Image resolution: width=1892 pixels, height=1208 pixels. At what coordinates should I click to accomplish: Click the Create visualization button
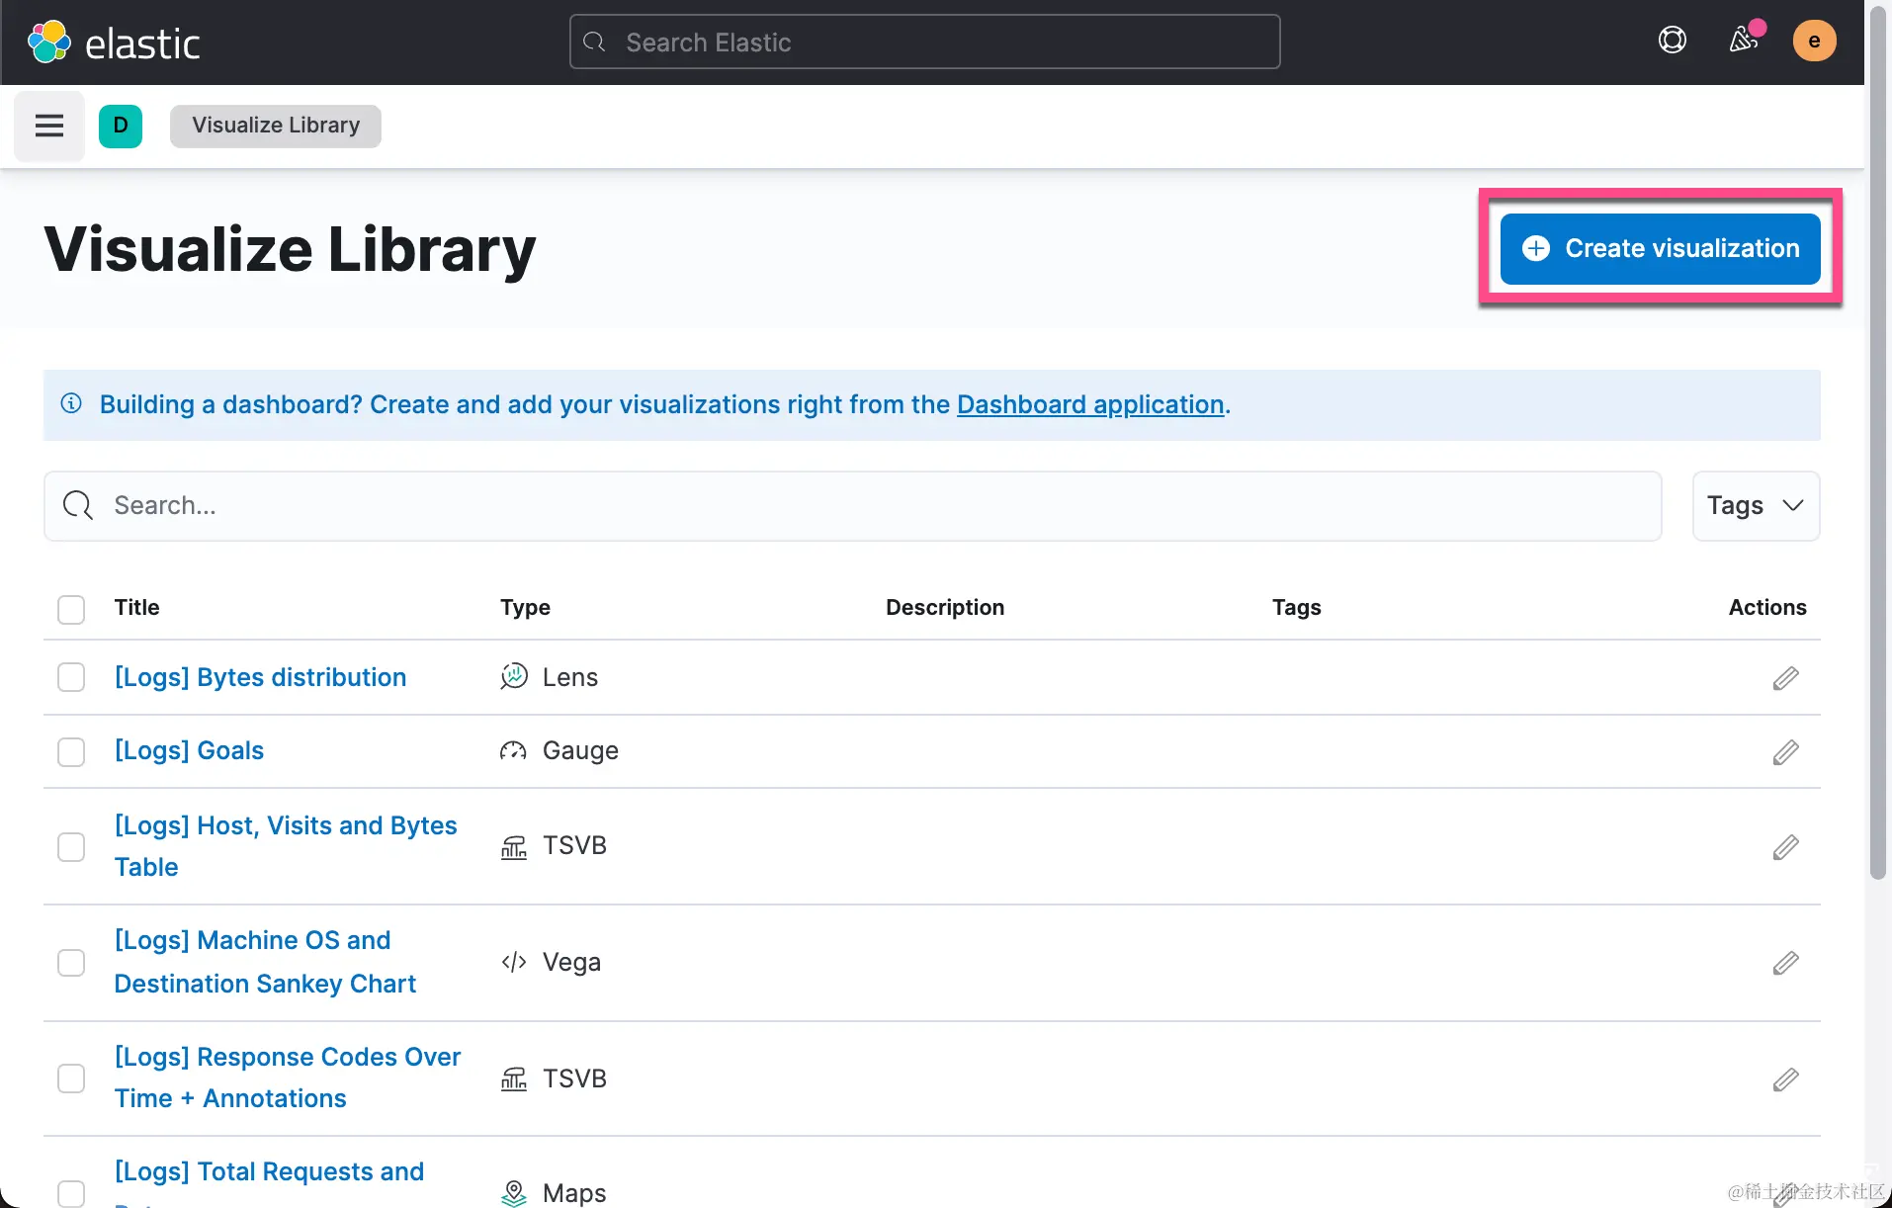(1660, 248)
